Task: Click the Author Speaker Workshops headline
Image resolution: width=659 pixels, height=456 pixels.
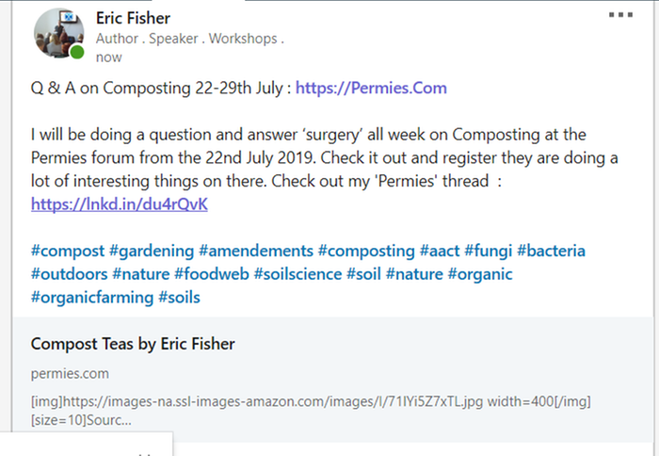Action: click(x=190, y=39)
